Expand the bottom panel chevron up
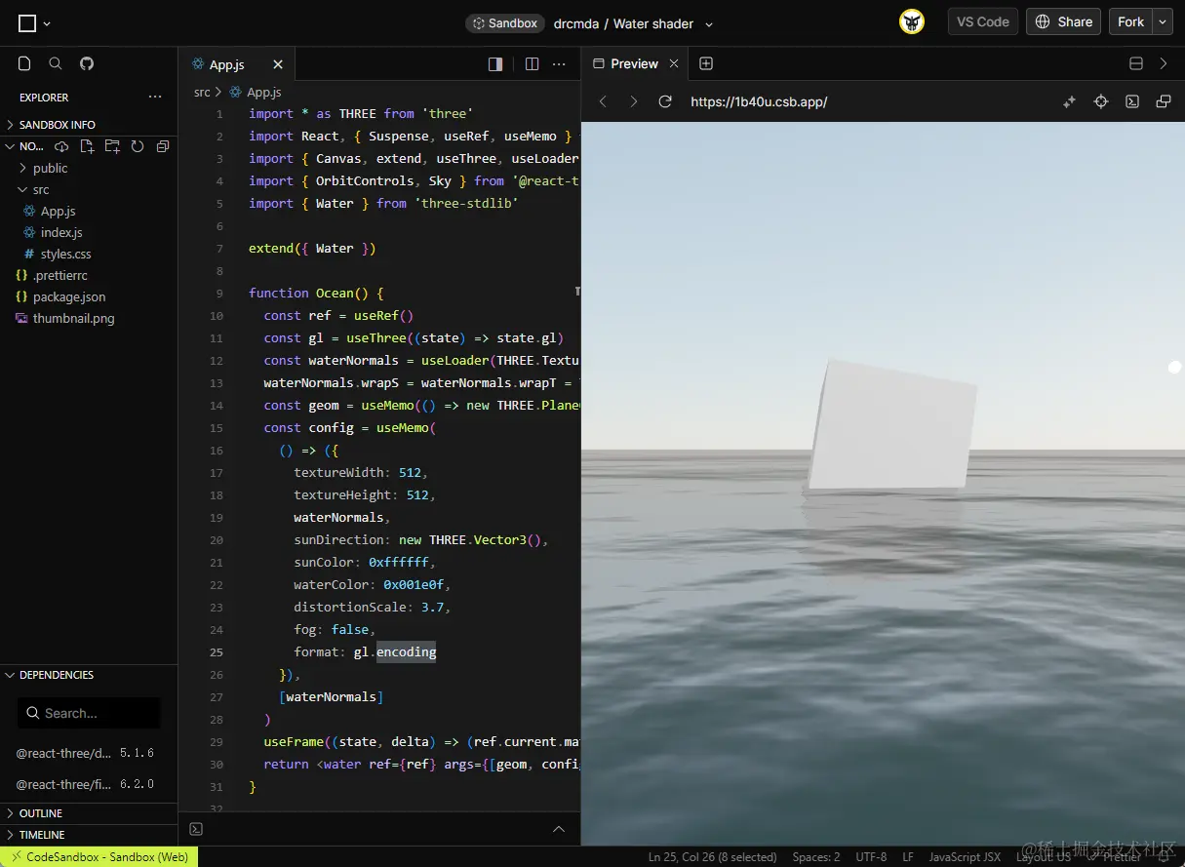This screenshot has height=867, width=1185. [559, 829]
